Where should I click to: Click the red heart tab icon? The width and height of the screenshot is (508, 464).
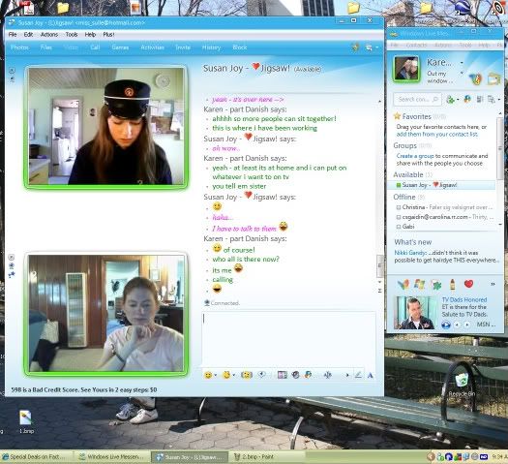click(468, 285)
